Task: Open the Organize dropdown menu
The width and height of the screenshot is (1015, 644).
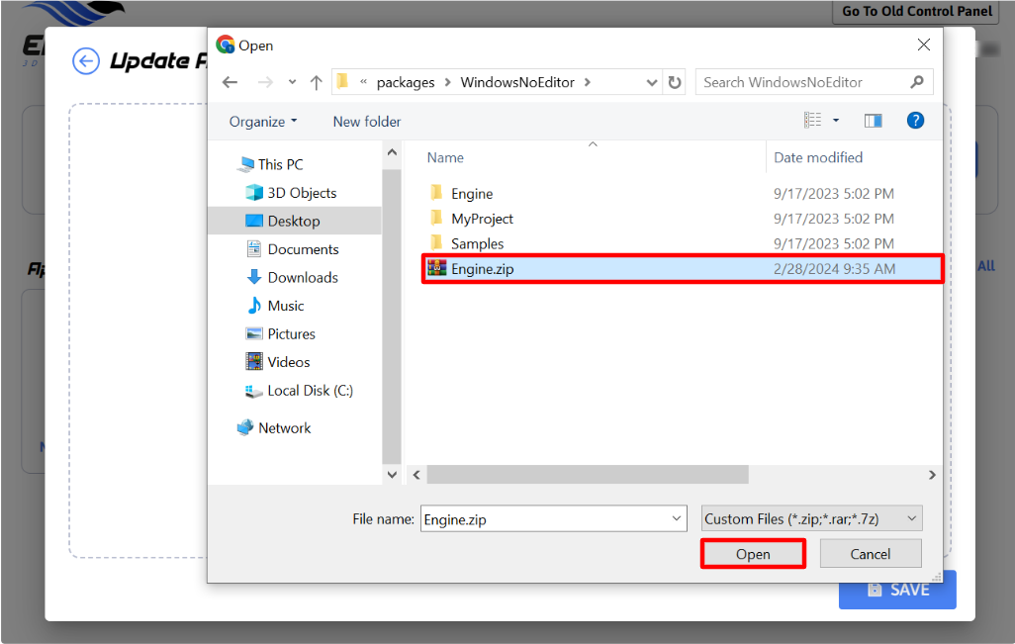Action: point(263,122)
